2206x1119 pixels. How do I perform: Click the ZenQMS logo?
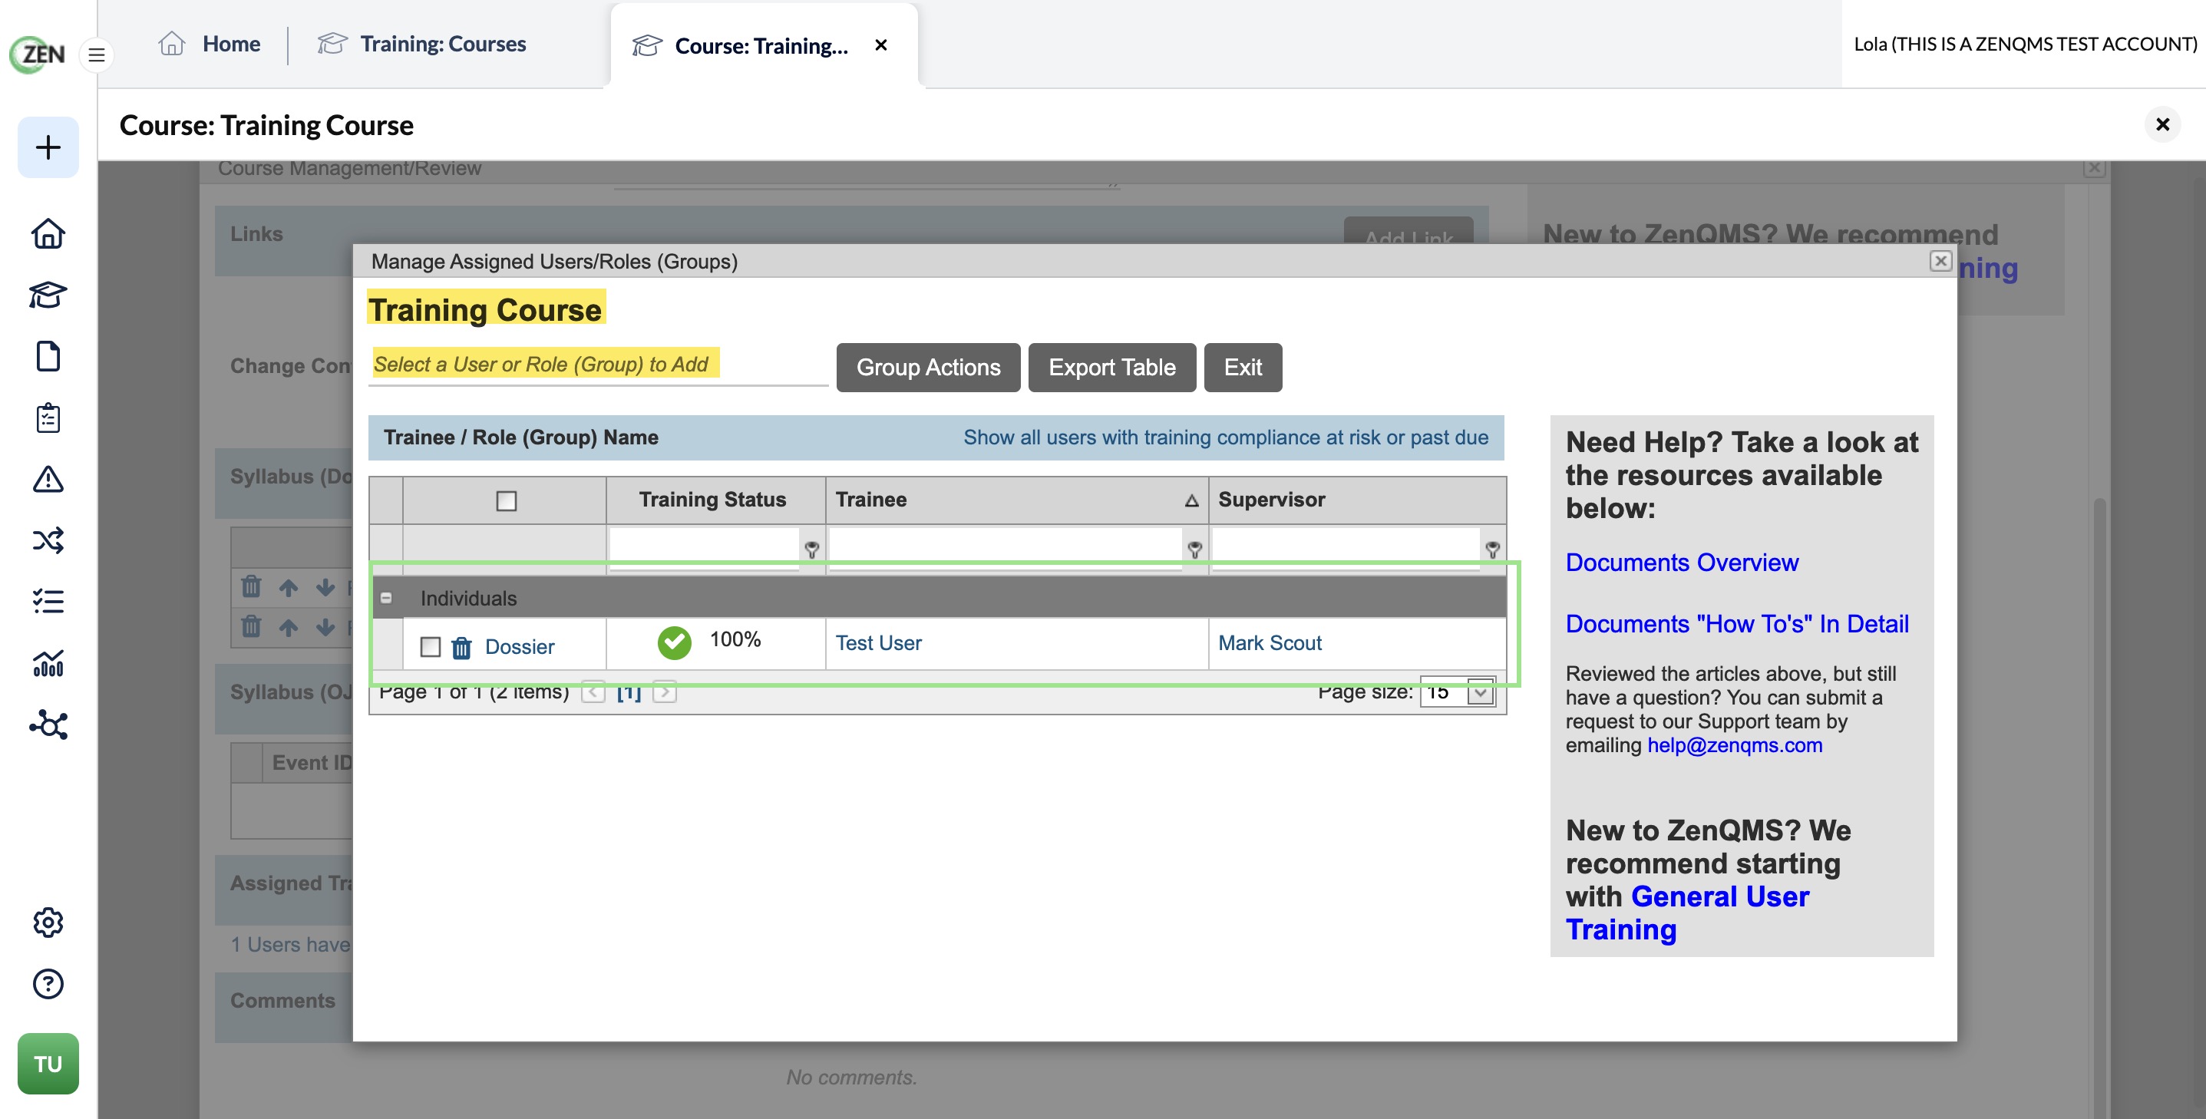click(38, 54)
